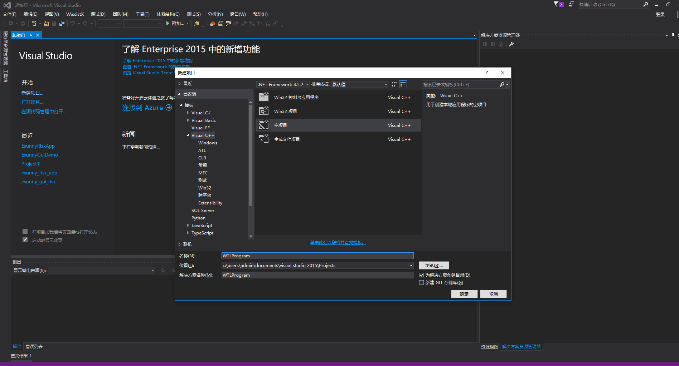Click the New Project dialog help question mark
This screenshot has width=679, height=366.
pos(487,73)
